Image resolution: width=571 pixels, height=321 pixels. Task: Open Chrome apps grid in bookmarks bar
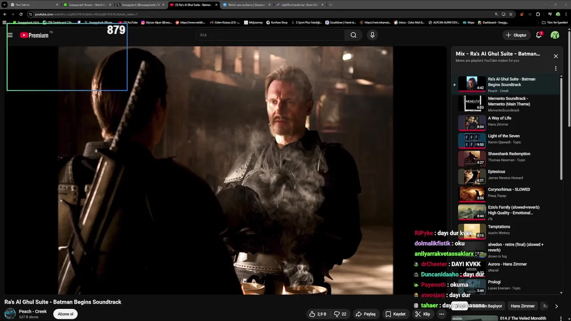pos(4,22)
